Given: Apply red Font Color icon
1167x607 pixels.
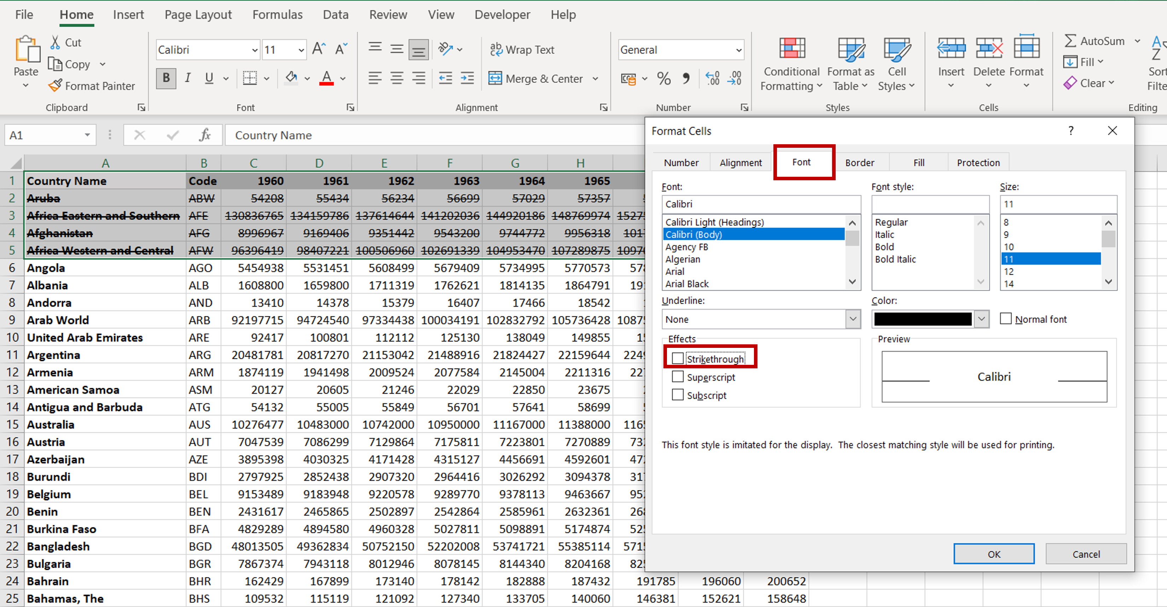Looking at the screenshot, I should click(326, 78).
